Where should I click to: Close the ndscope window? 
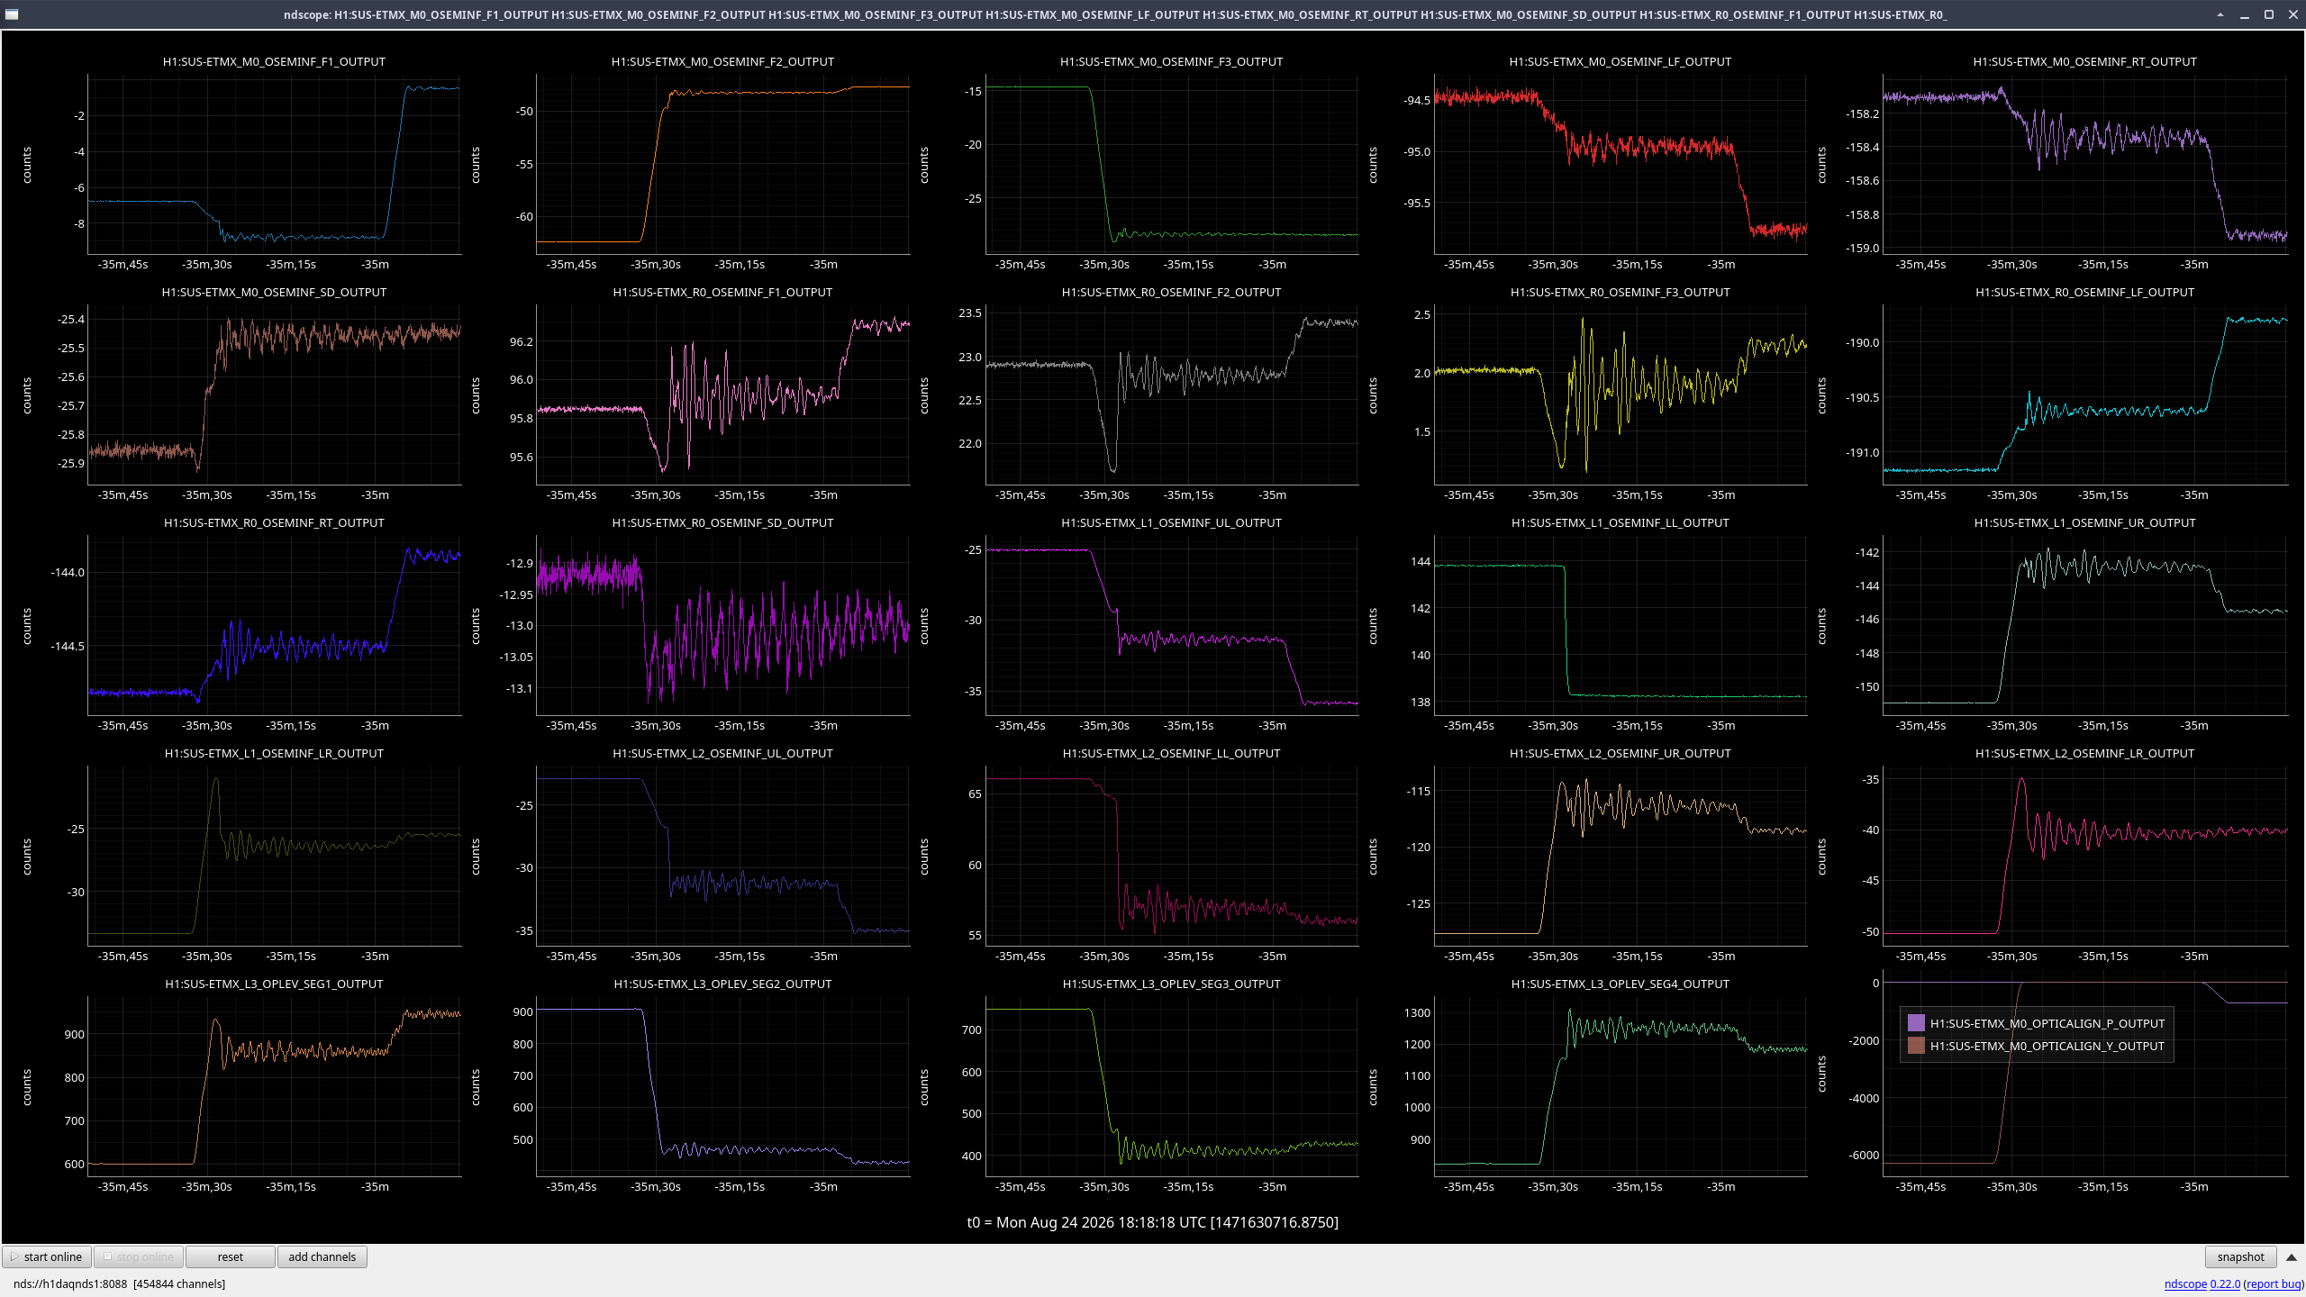coord(2293,14)
